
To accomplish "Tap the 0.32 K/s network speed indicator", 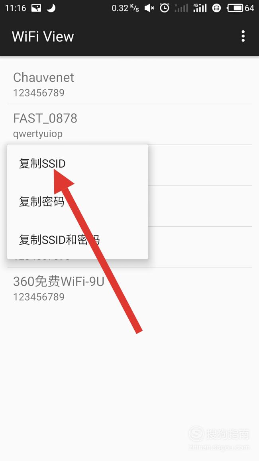I will [126, 8].
